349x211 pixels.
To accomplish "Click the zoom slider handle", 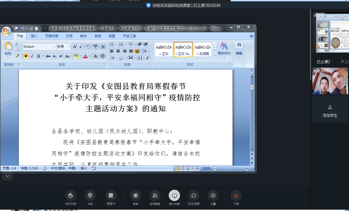I will point(231,168).
